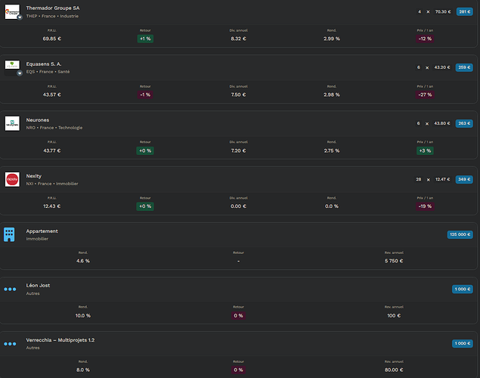This screenshot has width=480, height=378.
Task: Click the +0 % Retour badge for Nexity
Action: [x=145, y=206]
